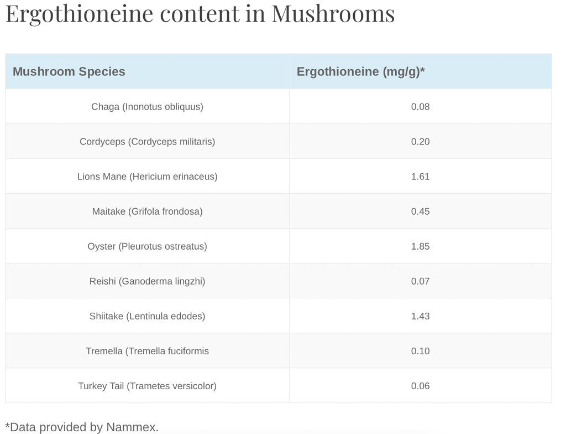
Task: Select the Maitake (Grifola frondosa) cell
Action: pyautogui.click(x=147, y=211)
